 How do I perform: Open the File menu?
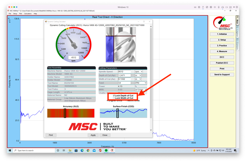pyautogui.click(x=10, y=14)
